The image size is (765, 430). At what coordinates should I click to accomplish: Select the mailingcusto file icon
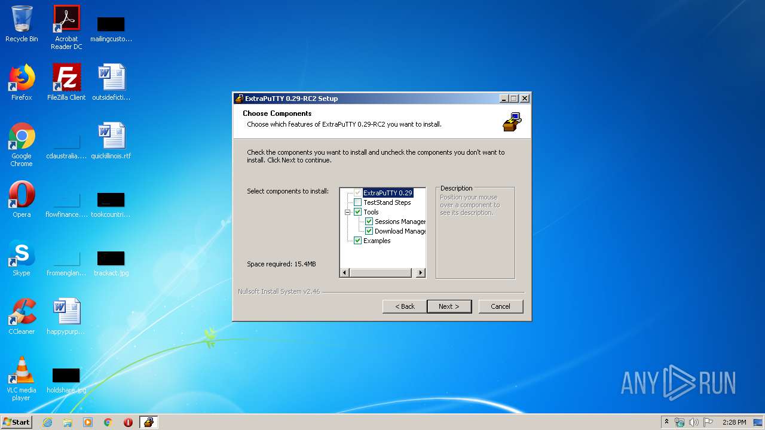(x=111, y=30)
